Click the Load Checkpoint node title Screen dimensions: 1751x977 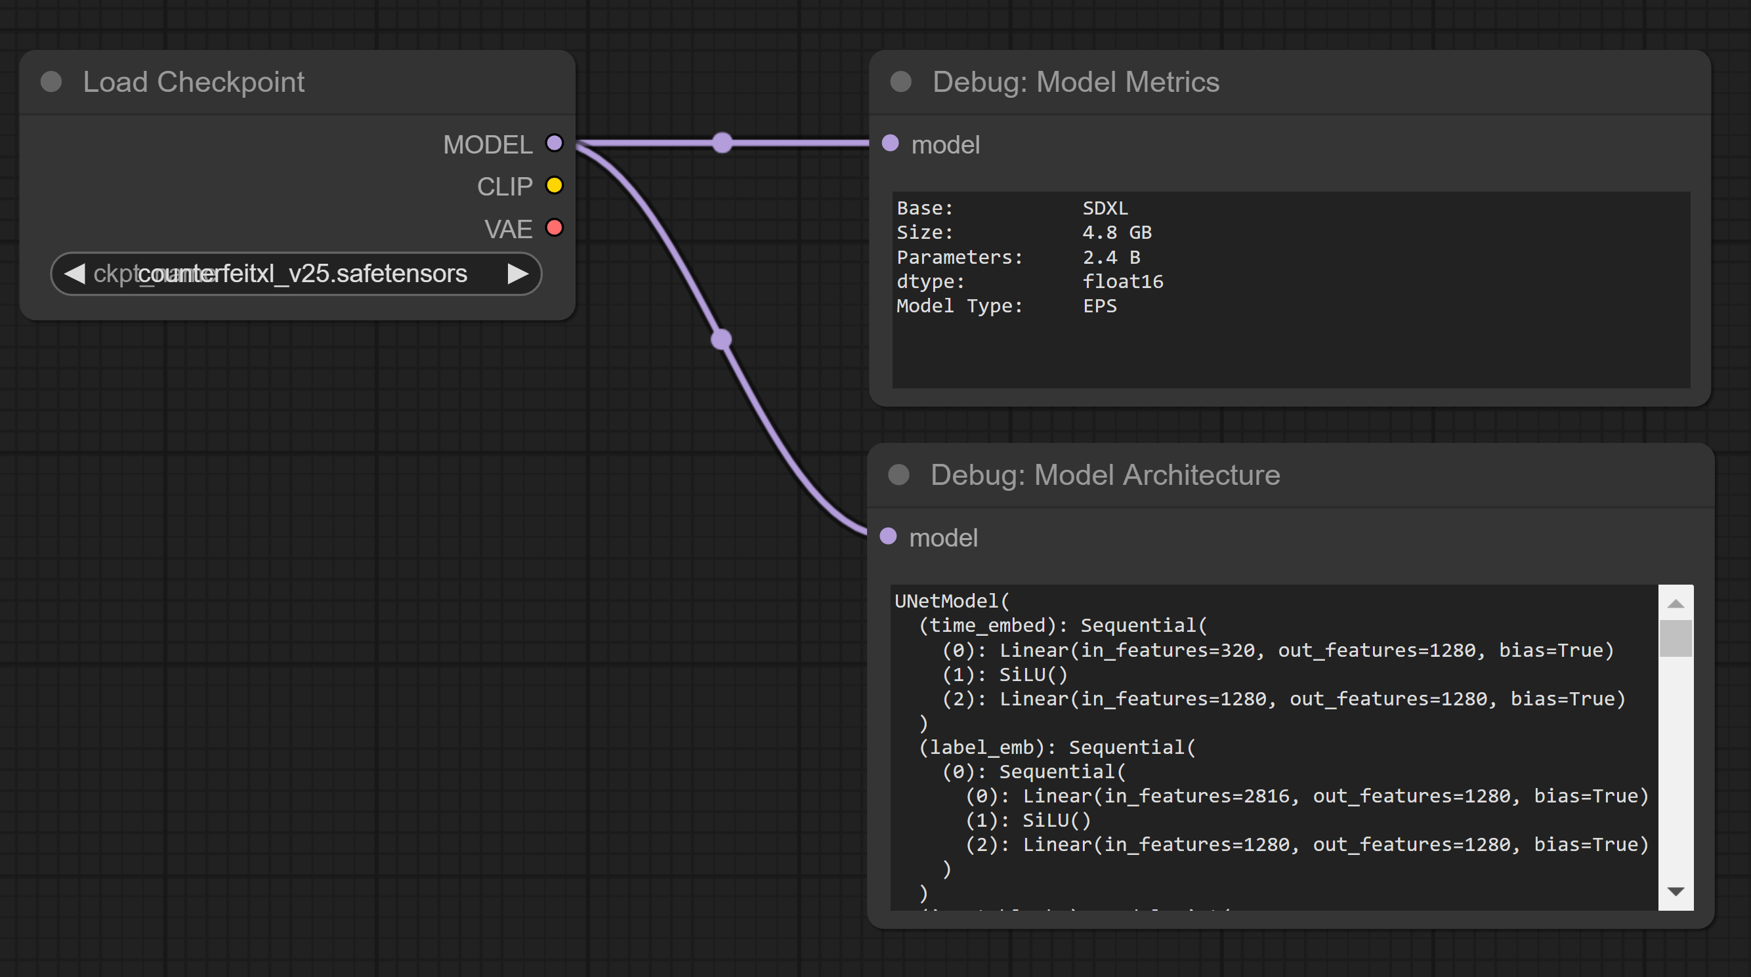[x=194, y=82]
